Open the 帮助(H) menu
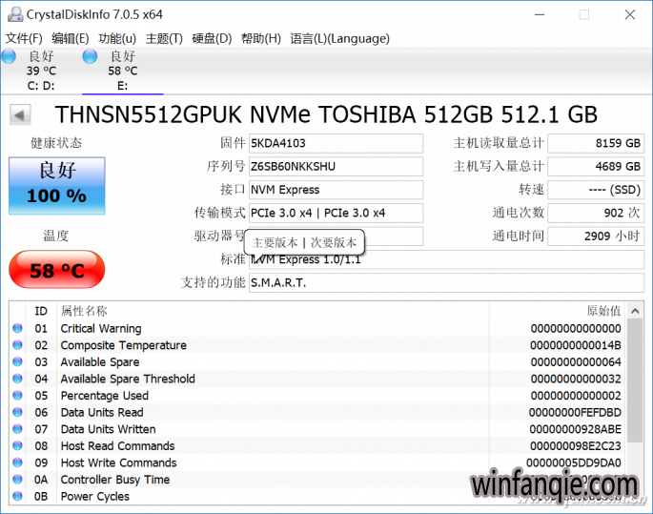 pyautogui.click(x=261, y=39)
